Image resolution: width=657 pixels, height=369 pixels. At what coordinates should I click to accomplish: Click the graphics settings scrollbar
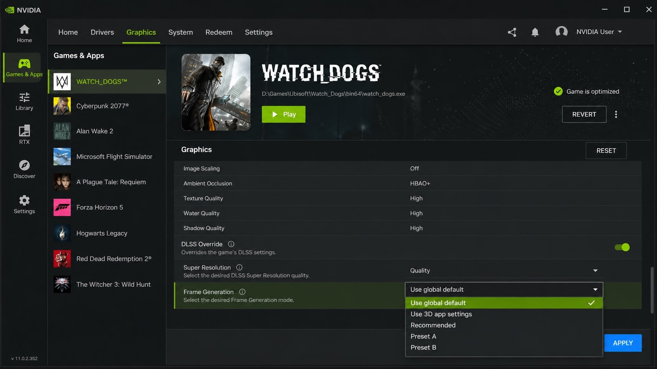click(x=652, y=290)
